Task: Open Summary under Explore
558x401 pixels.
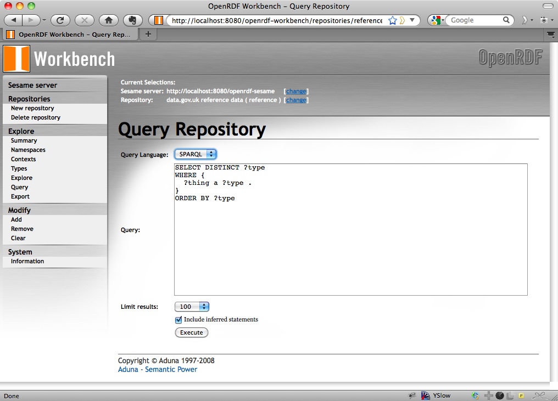Action: coord(24,140)
